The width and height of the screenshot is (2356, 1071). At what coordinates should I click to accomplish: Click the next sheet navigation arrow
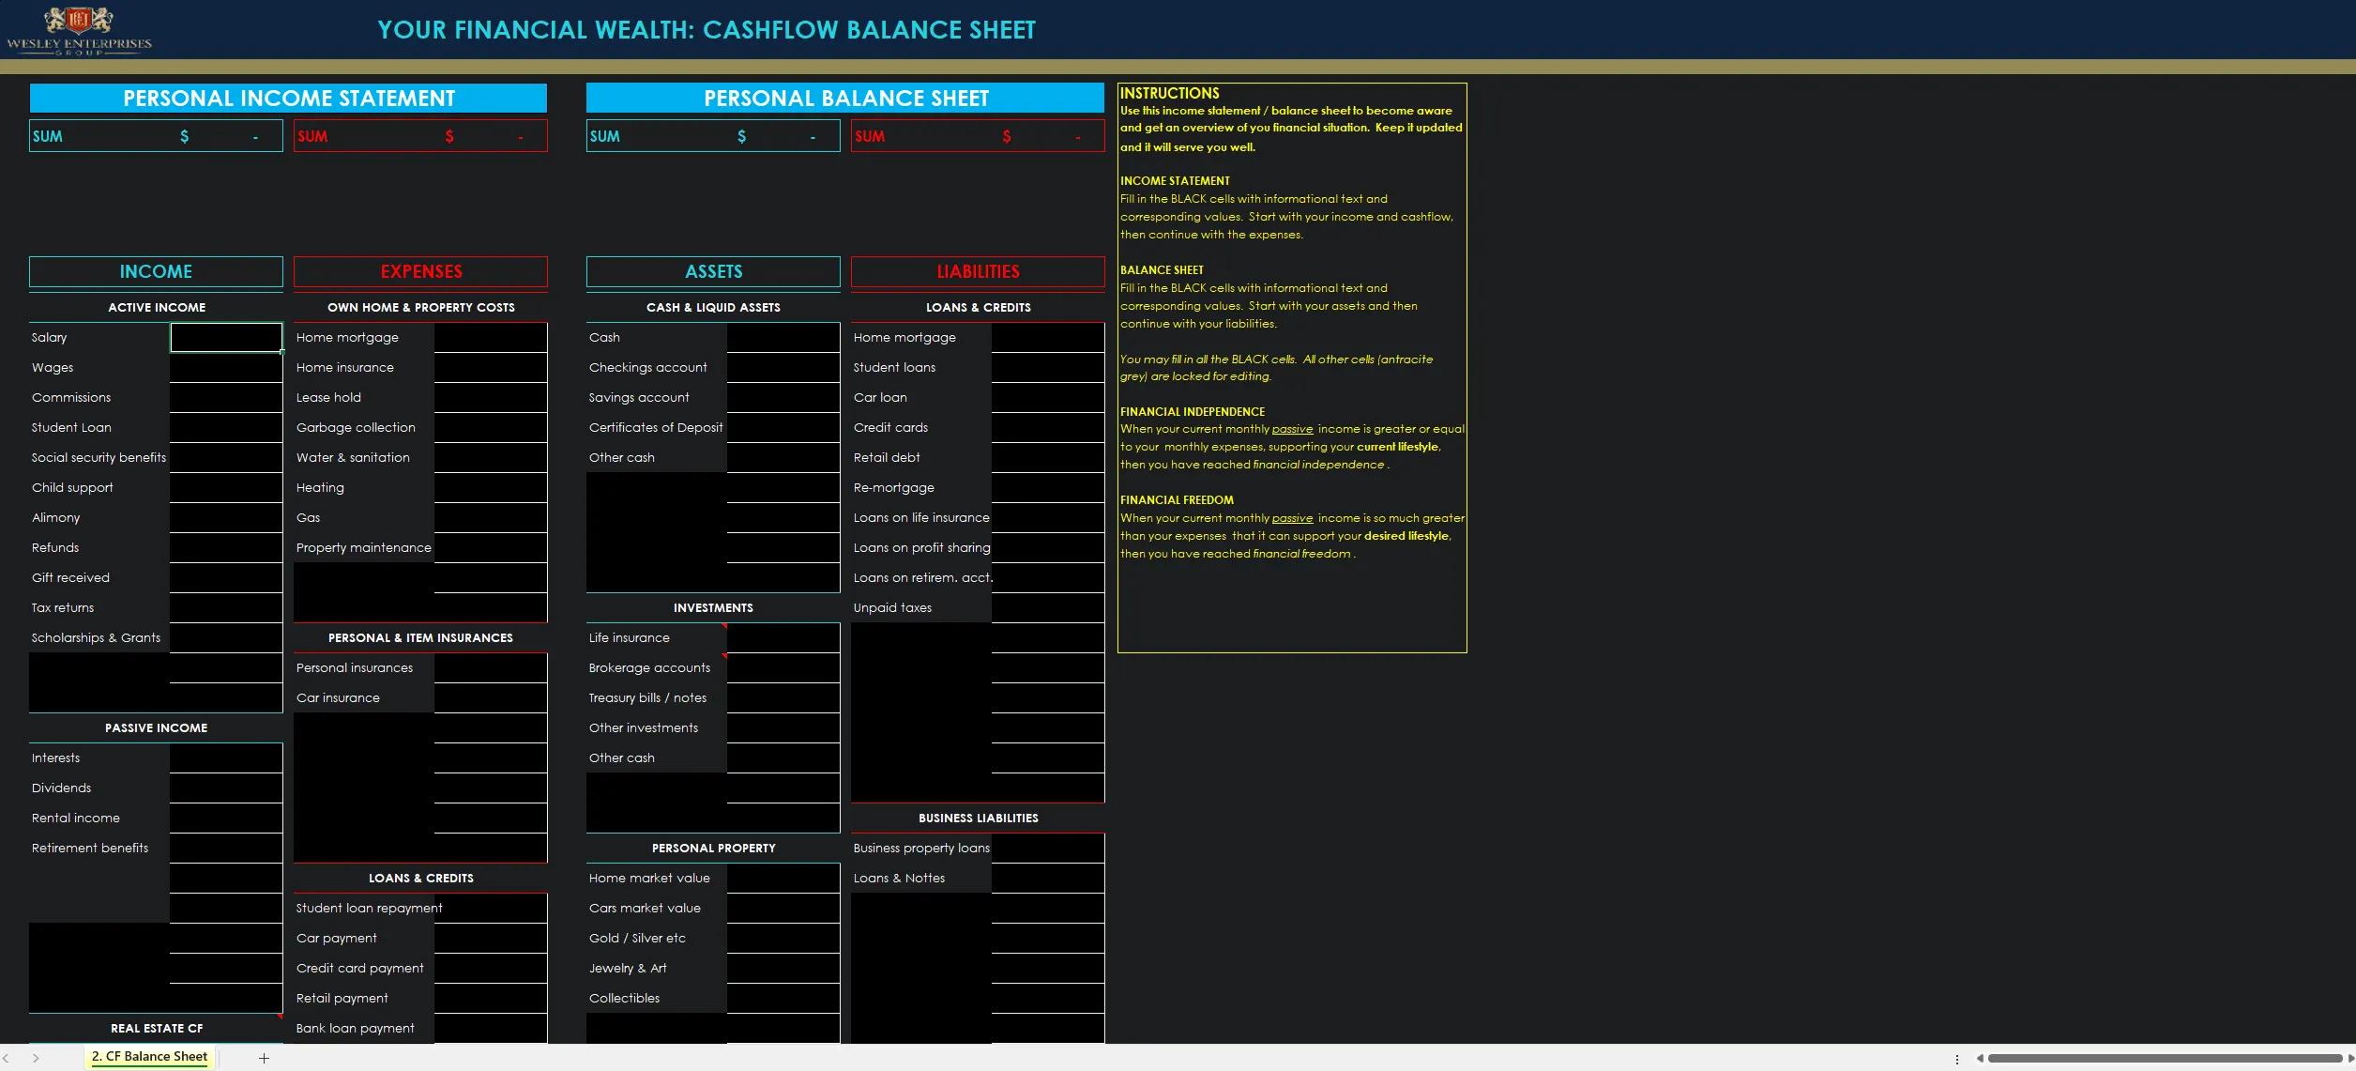click(36, 1058)
